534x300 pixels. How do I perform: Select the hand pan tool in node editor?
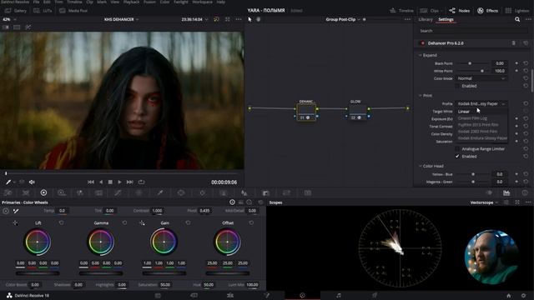(x=259, y=19)
